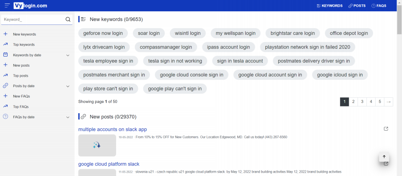Click the lytx drivecam login tag
Viewport: 402px width, 176px height.
(104, 47)
